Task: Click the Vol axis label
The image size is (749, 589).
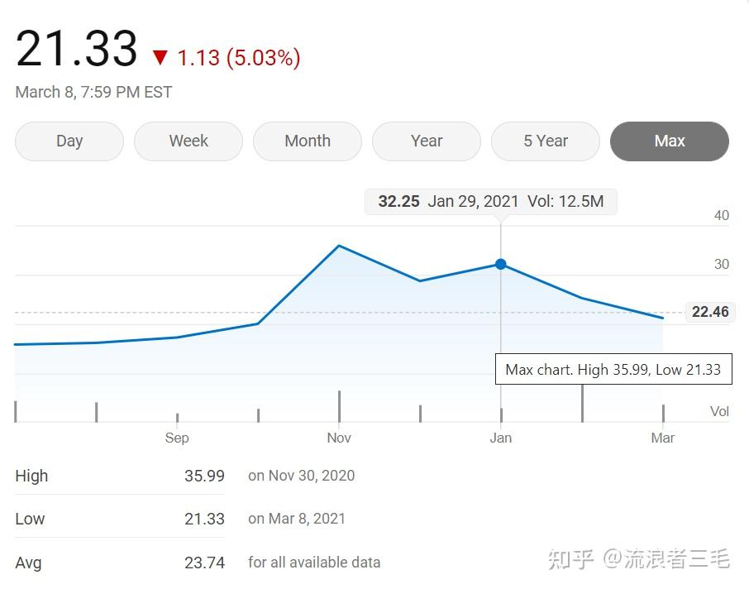Action: pyautogui.click(x=719, y=411)
